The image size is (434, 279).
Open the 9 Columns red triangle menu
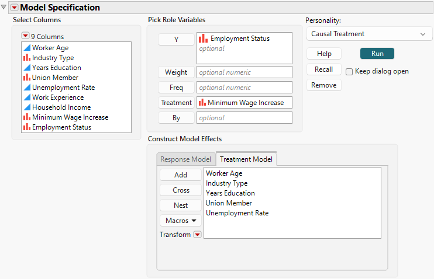[x=25, y=36]
